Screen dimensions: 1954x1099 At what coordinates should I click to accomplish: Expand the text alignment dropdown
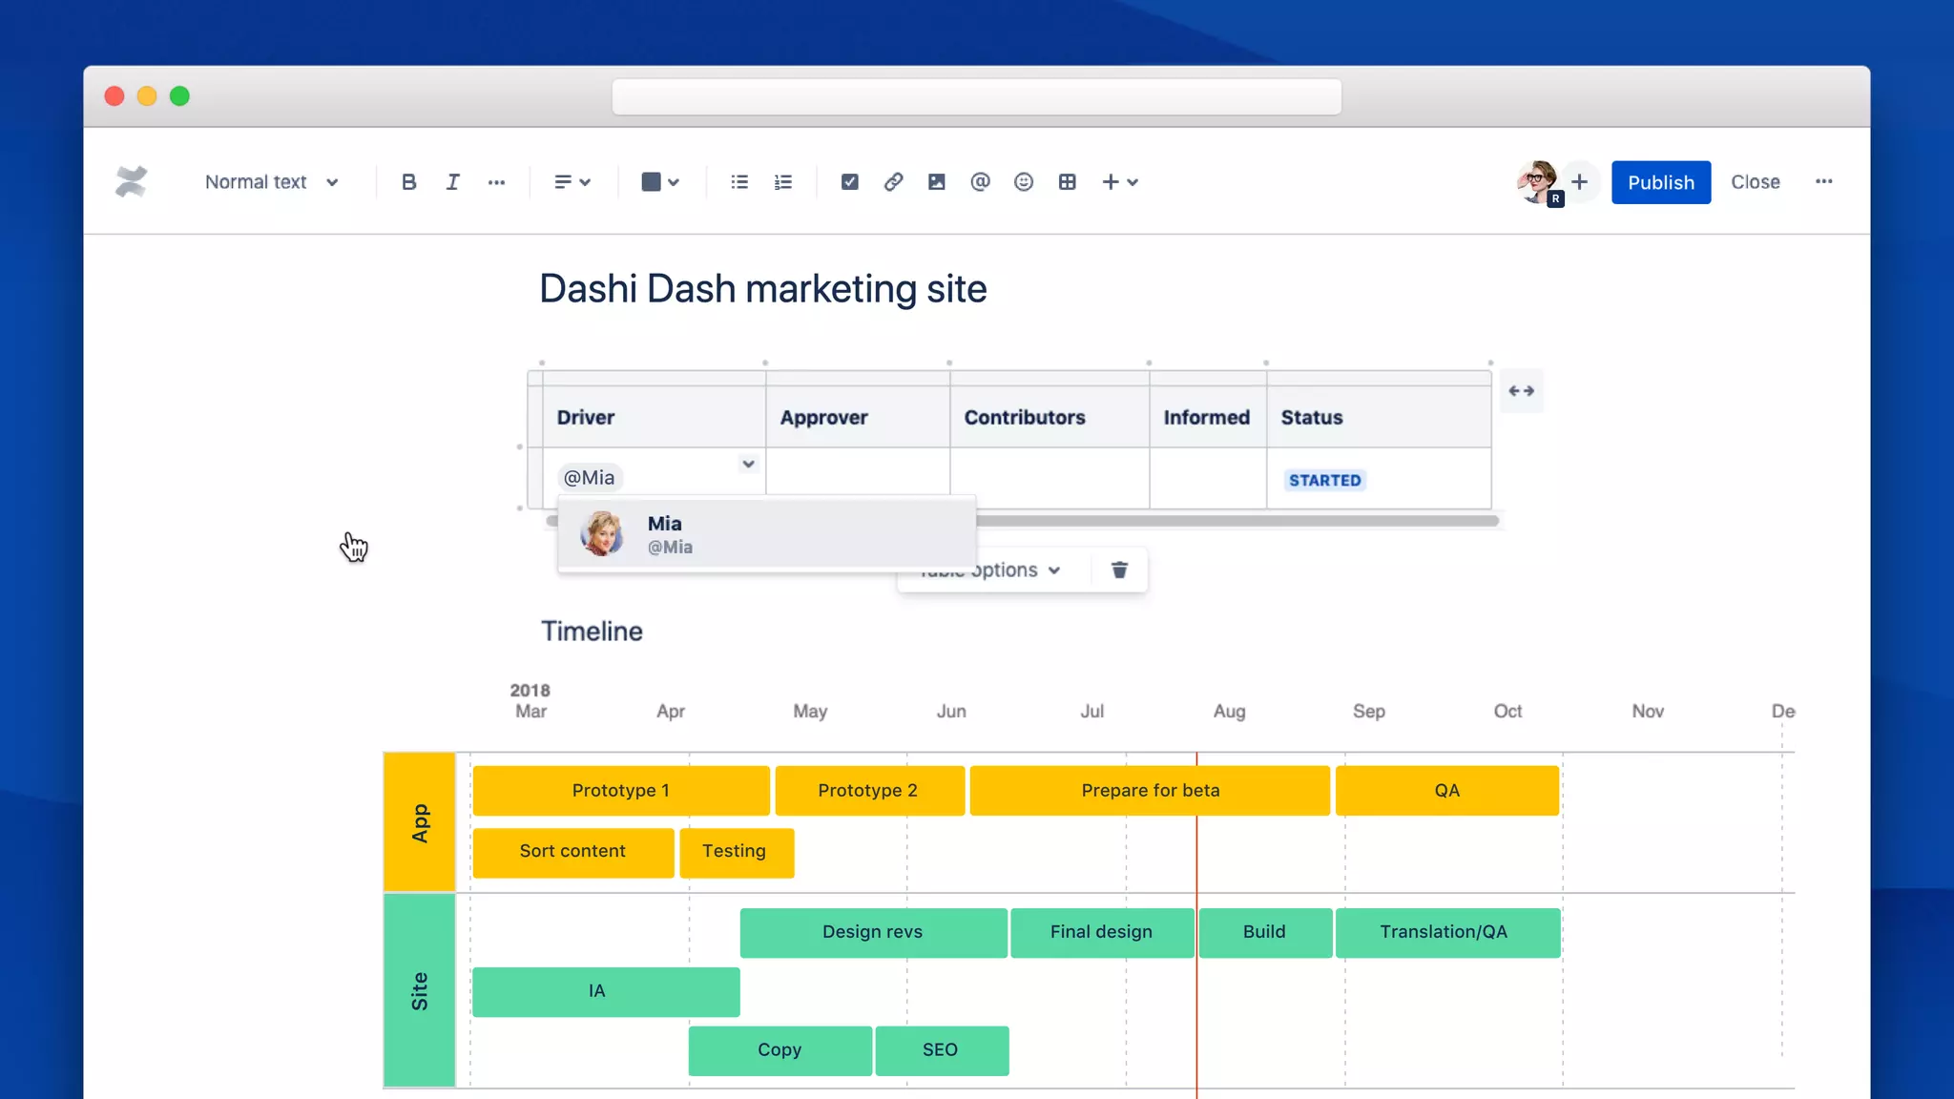572,182
